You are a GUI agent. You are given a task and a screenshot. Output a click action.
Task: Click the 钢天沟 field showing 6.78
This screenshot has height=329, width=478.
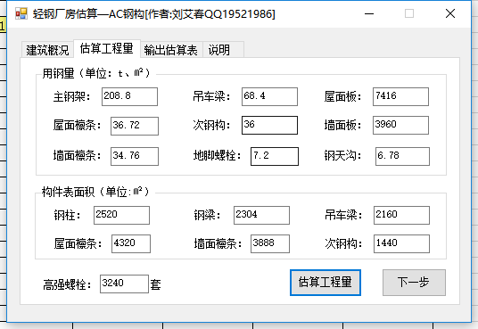[x=402, y=156]
